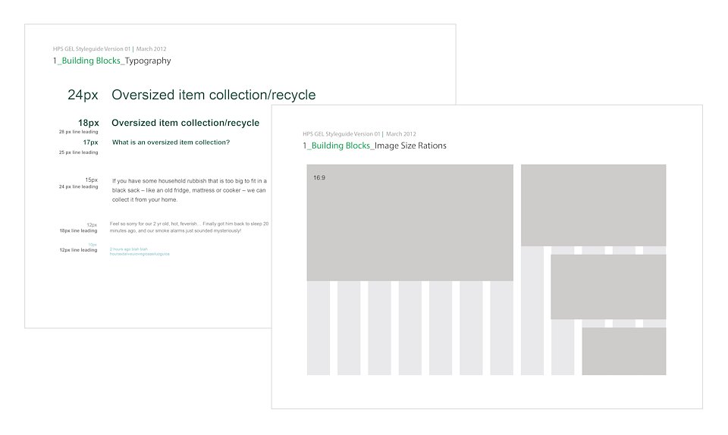Select the large 16:9 image placeholder
Viewport: 728px width, 435px height.
pos(410,223)
